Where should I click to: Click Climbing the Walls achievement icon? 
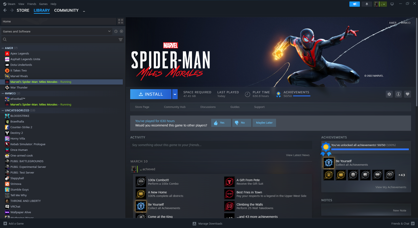(x=230, y=206)
